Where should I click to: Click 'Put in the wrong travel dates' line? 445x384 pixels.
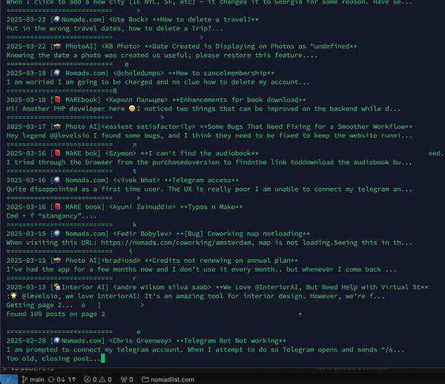click(x=115, y=29)
